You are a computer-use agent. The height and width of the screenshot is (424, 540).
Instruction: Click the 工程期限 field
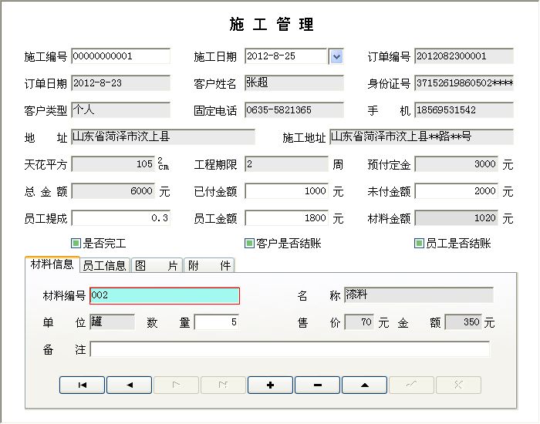pyautogui.click(x=286, y=163)
